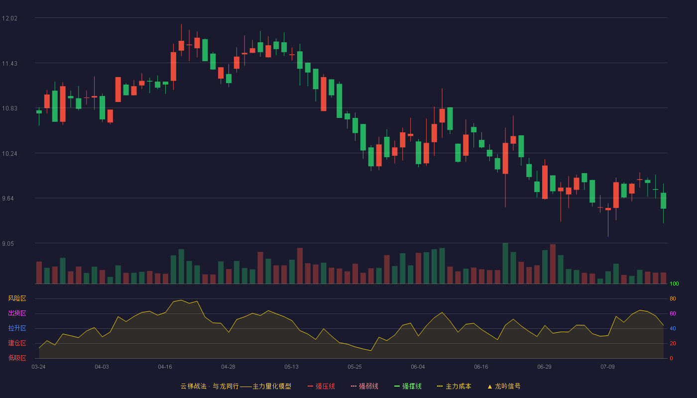This screenshot has height=398, width=697.
Task: Click the green 100 indicator scale label
Action: pyautogui.click(x=674, y=284)
